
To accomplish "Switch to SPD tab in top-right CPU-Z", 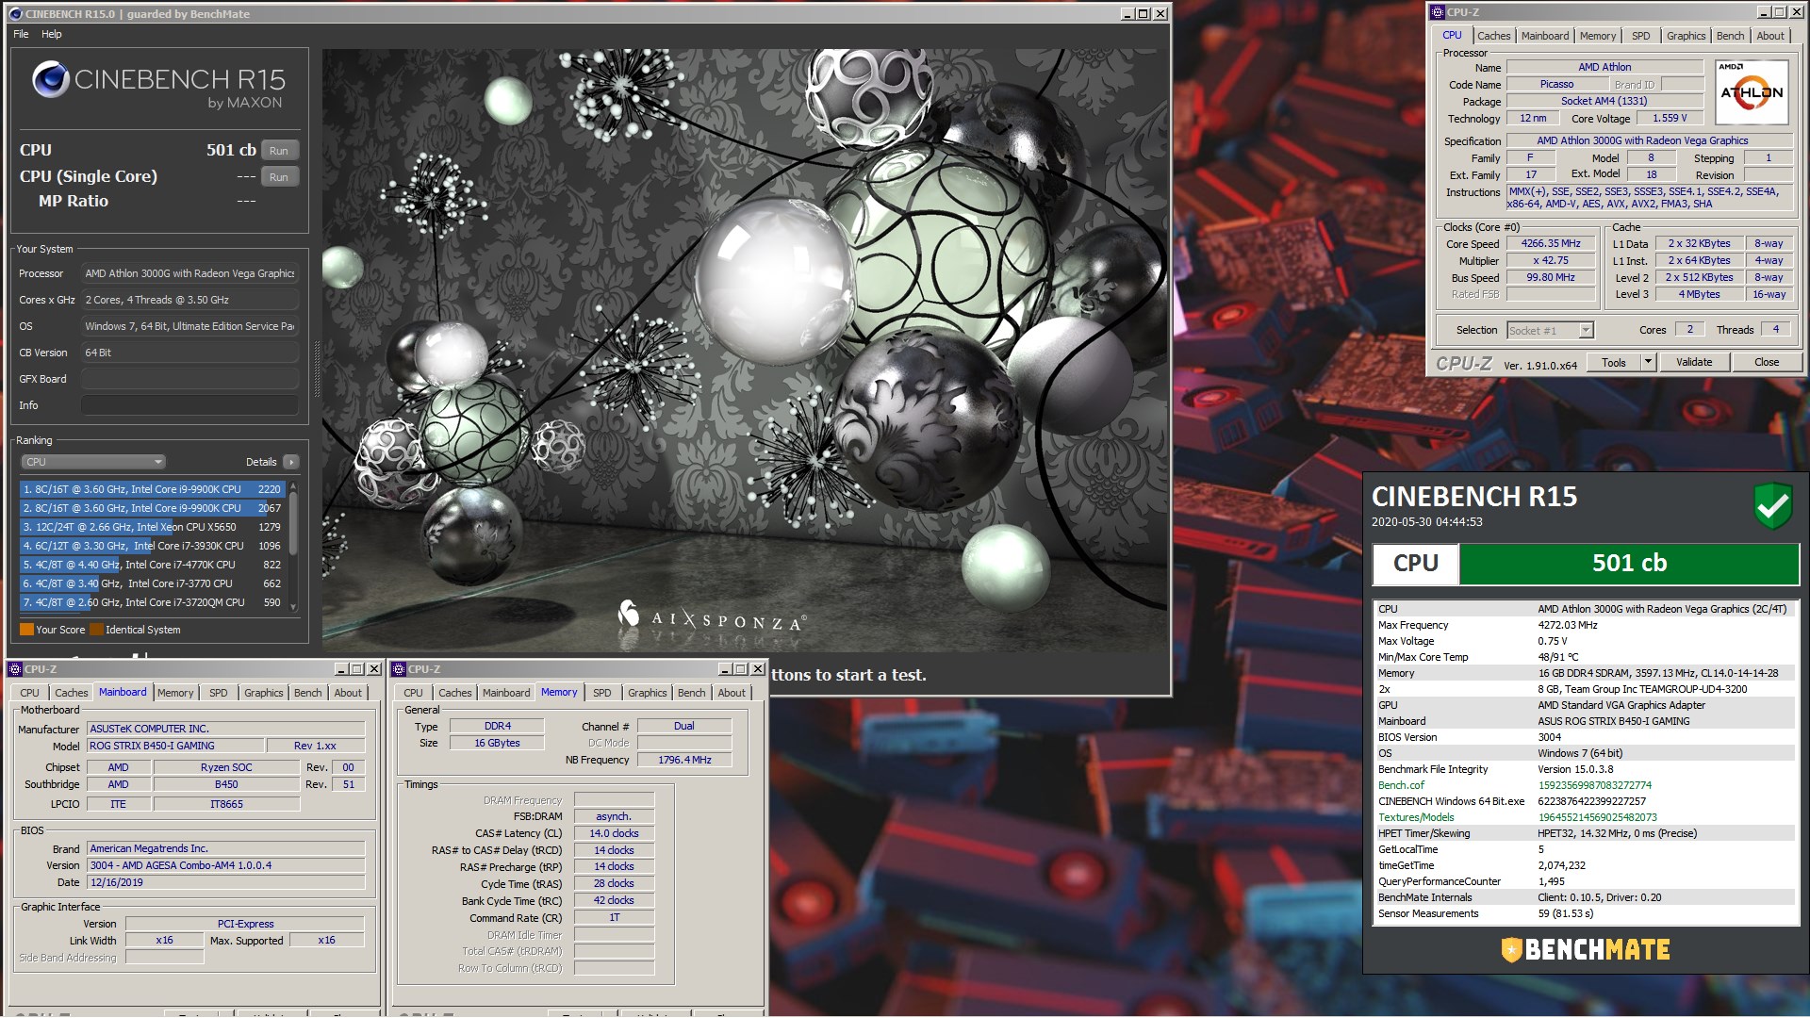I will pyautogui.click(x=1641, y=36).
